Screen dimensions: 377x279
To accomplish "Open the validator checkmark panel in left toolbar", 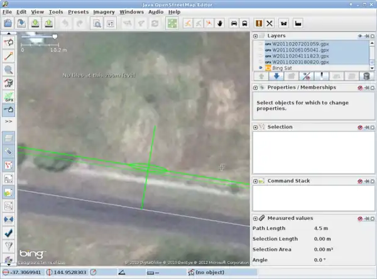I will coord(9,232).
